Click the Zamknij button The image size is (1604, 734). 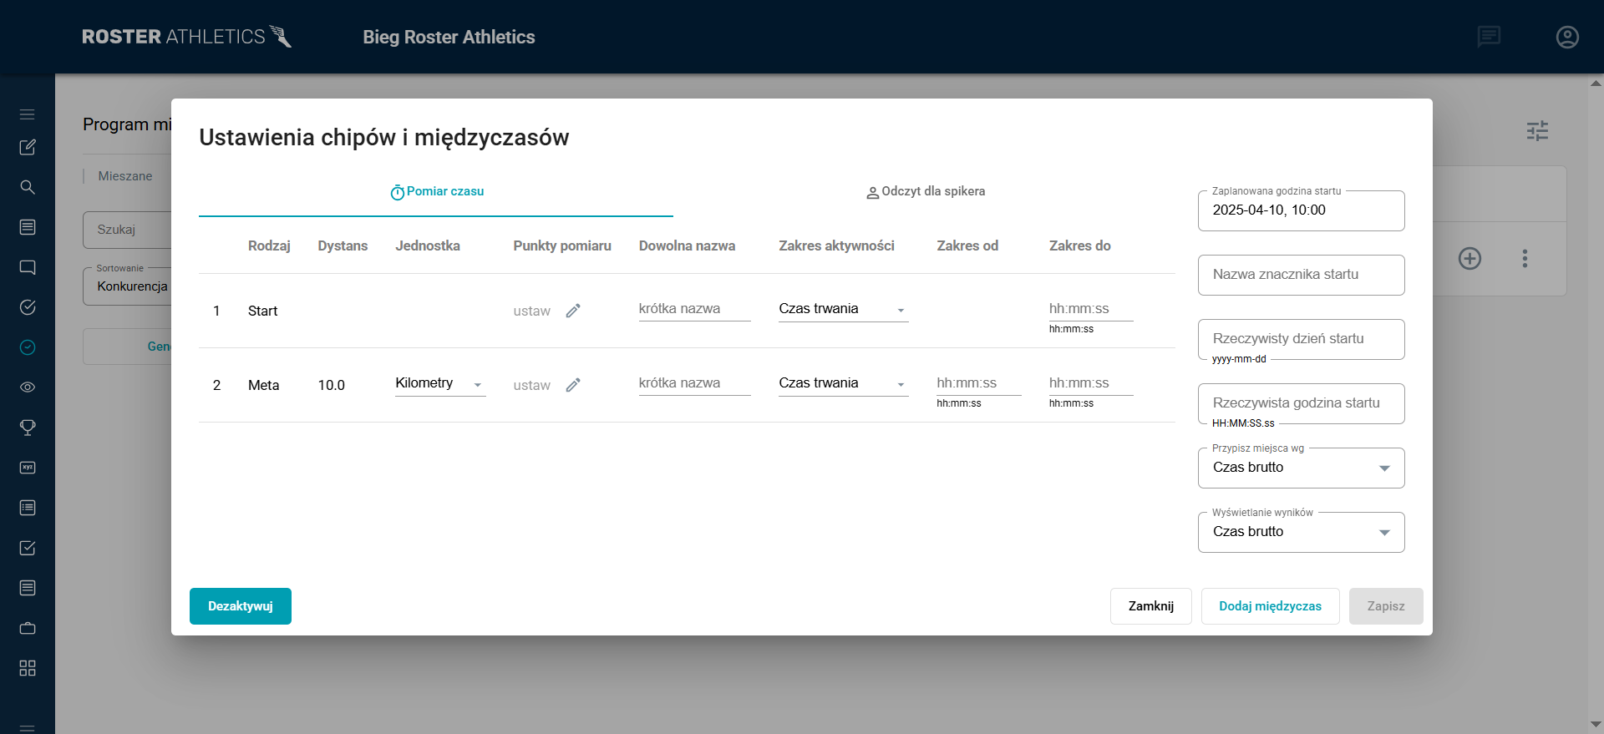(x=1151, y=606)
